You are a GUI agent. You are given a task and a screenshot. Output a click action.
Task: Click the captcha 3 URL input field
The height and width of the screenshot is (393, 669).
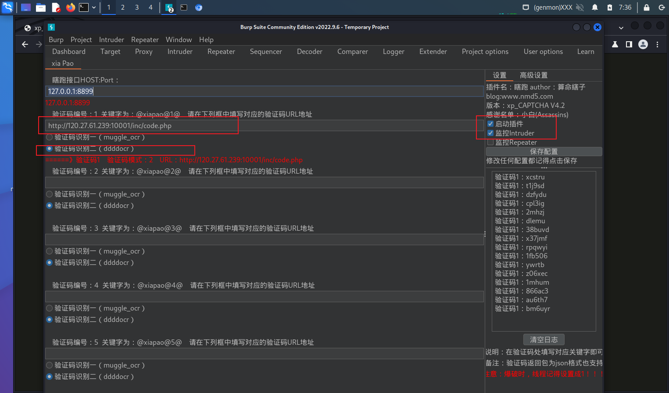pos(265,239)
